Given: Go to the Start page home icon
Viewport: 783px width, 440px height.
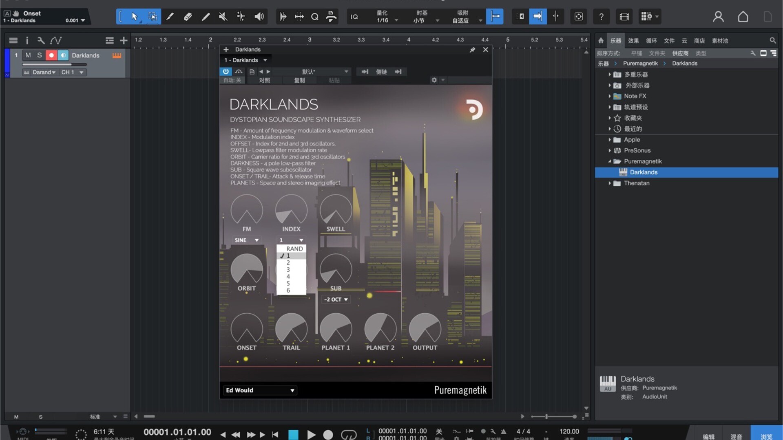Looking at the screenshot, I should click(x=743, y=17).
